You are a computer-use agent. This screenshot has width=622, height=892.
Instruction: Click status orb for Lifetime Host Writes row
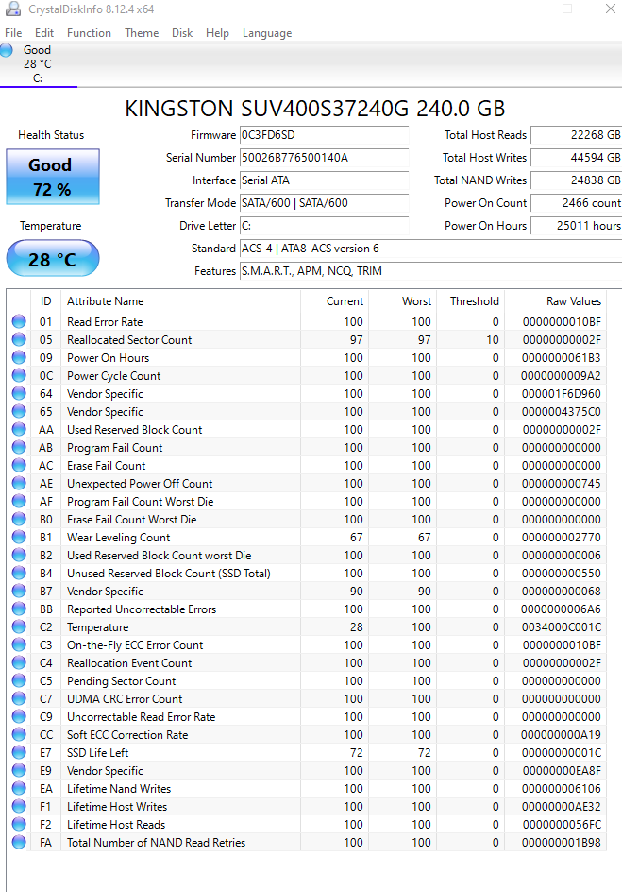19,806
